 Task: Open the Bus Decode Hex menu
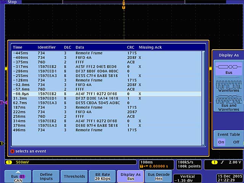(x=159, y=176)
